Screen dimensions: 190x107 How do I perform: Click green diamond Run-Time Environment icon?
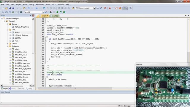pyautogui.click(x=57, y=12)
